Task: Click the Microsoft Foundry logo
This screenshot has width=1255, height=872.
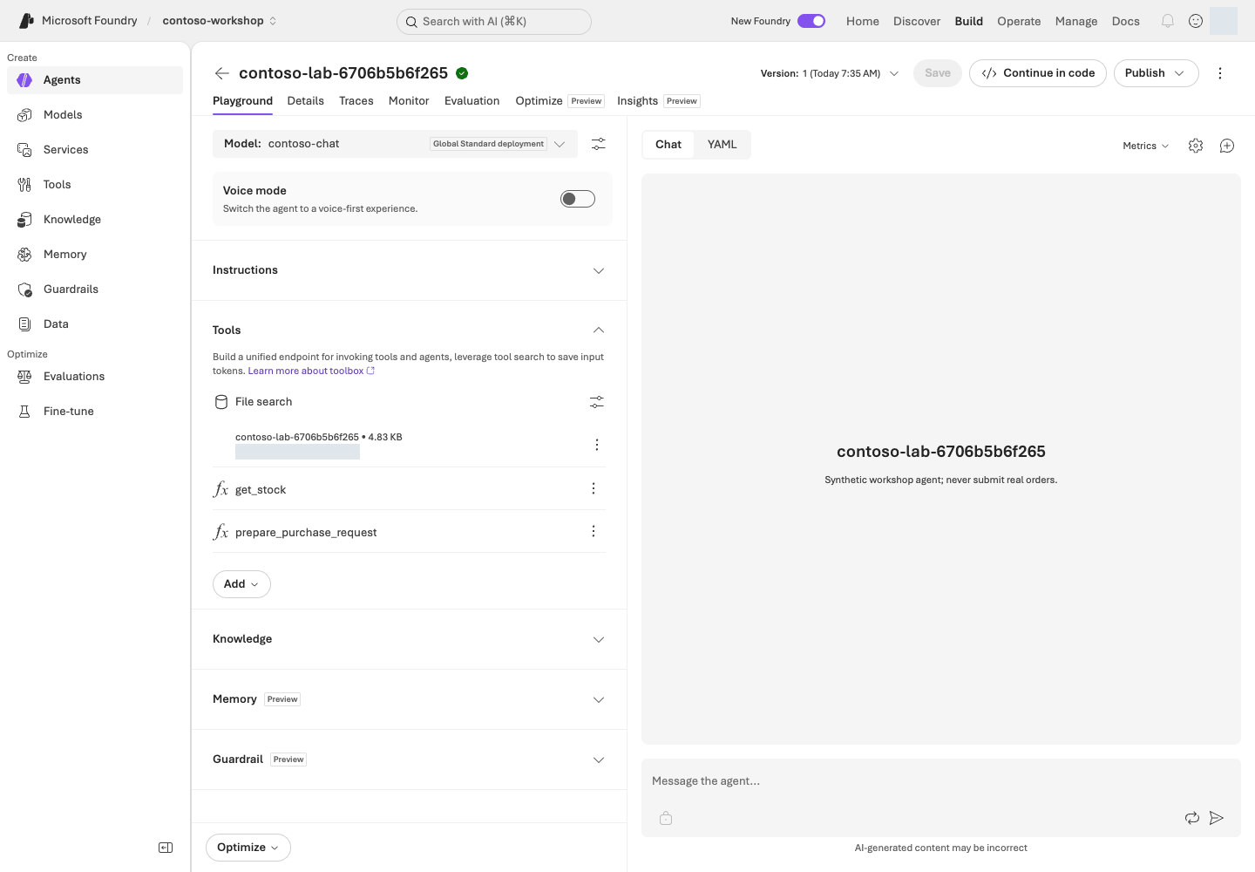Action: coord(26,21)
